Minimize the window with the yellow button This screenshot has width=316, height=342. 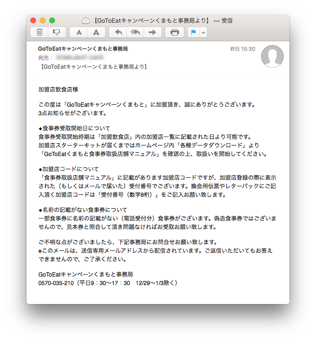[x=43, y=20]
